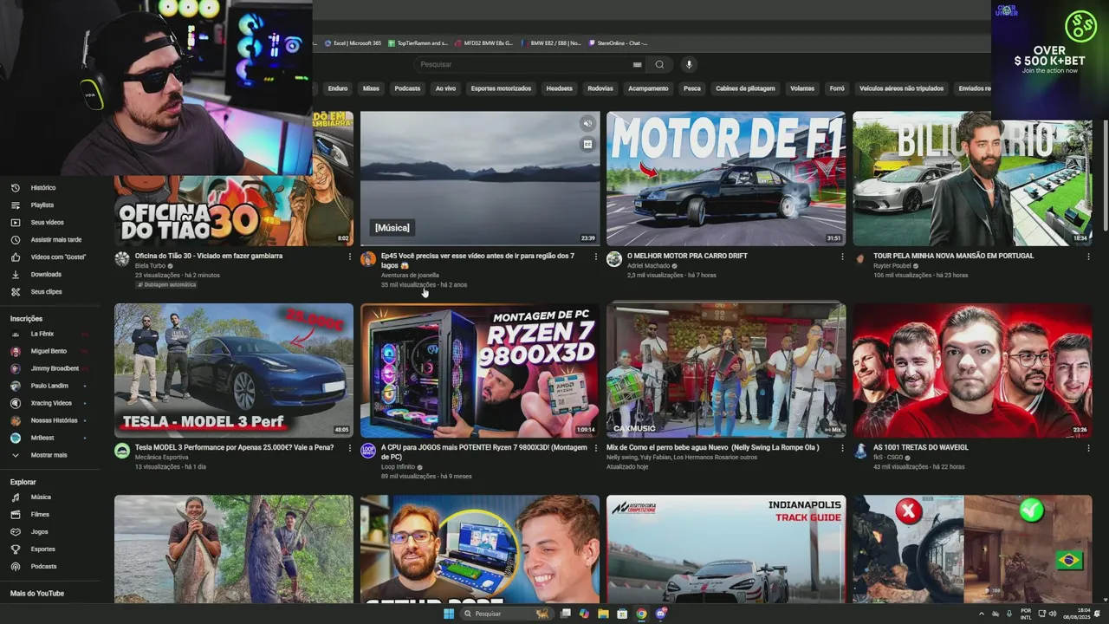This screenshot has height=624, width=1109.
Task: Select the Ao vivo filter chip
Action: click(x=445, y=88)
